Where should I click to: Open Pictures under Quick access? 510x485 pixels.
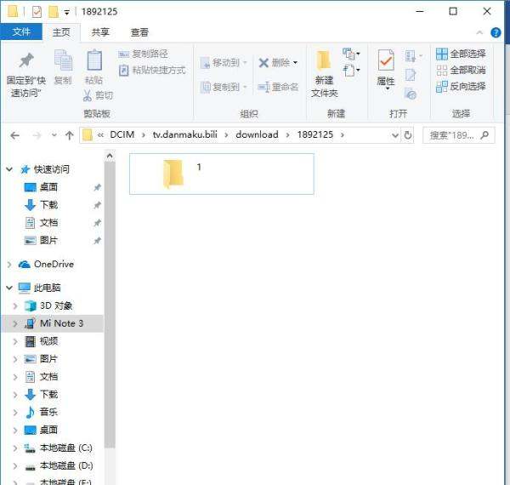click(48, 241)
